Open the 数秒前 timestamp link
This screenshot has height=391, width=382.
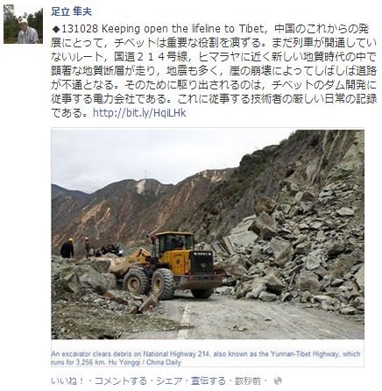248,380
